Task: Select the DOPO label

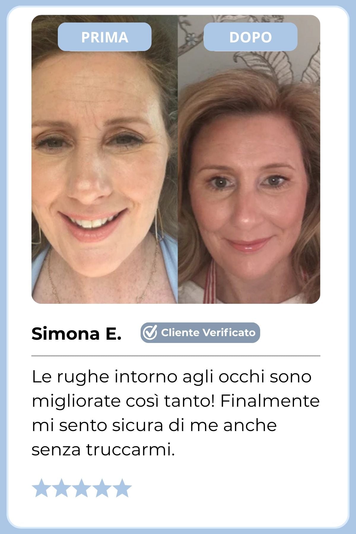Action: tap(250, 37)
